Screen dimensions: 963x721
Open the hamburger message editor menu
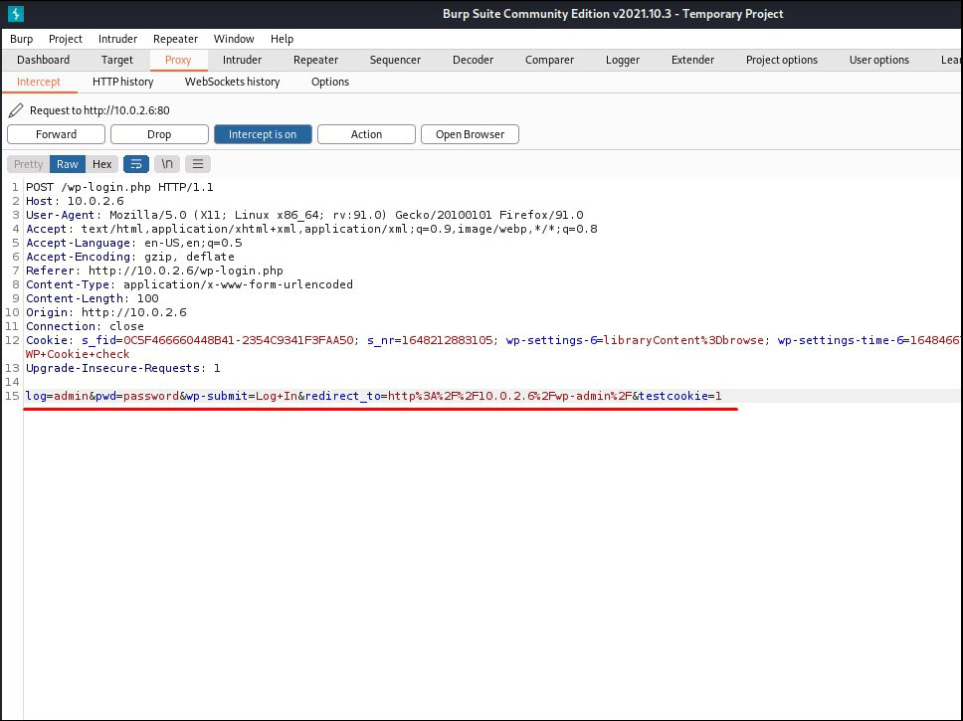pos(198,164)
